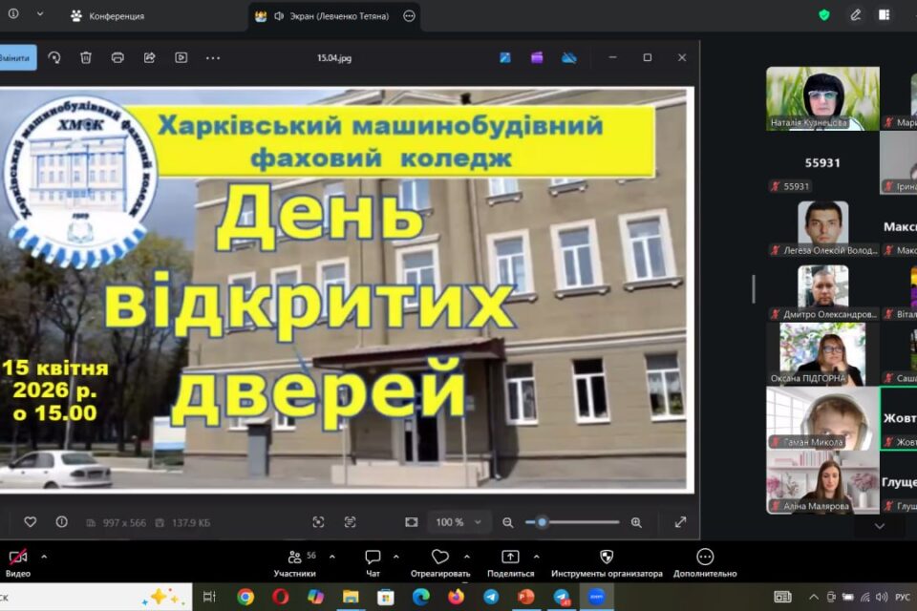Open Google Chrome from taskbar
Viewport: 917px width, 611px height.
[x=245, y=597]
